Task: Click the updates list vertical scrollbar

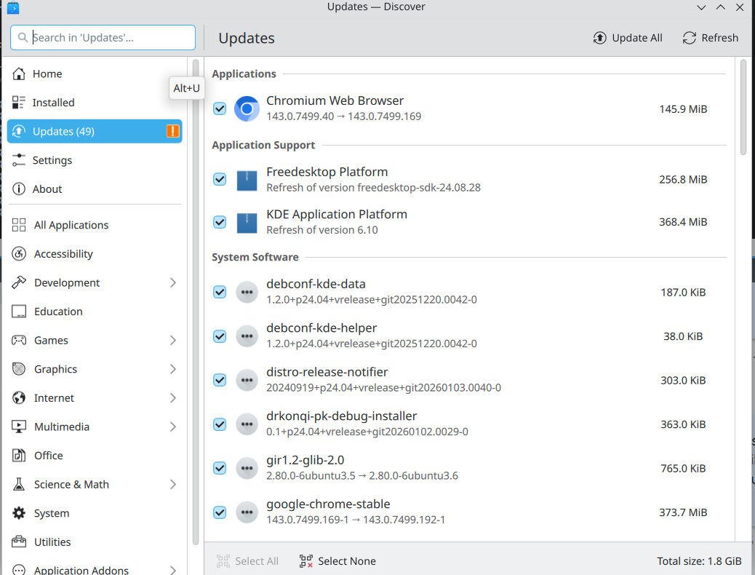Action: click(743, 108)
